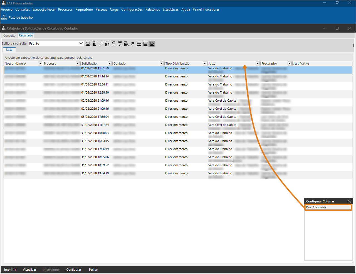This screenshot has width=356, height=274.
Task: Open the Execução Fiscal menu
Action: (44, 9)
